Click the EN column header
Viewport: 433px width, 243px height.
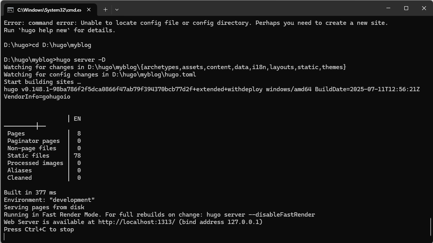(77, 119)
